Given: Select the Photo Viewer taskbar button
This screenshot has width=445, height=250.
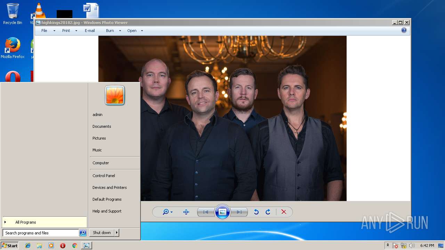Looking at the screenshot, I should coord(86,245).
